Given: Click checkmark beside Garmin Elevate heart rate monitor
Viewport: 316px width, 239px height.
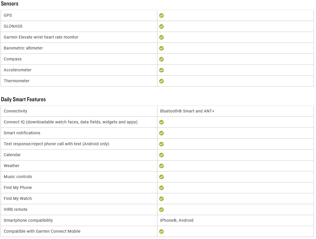Looking at the screenshot, I should click(161, 37).
